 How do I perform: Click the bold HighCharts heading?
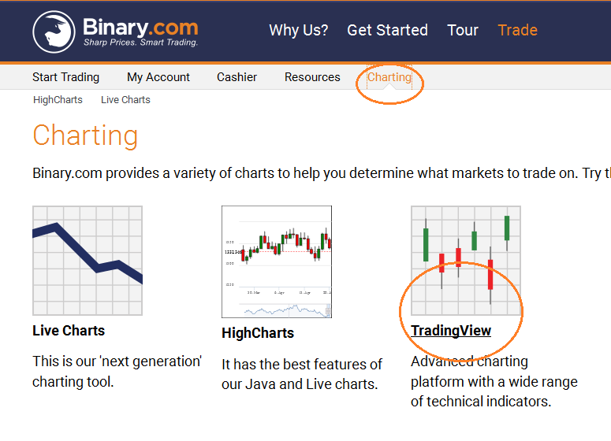[x=258, y=333]
